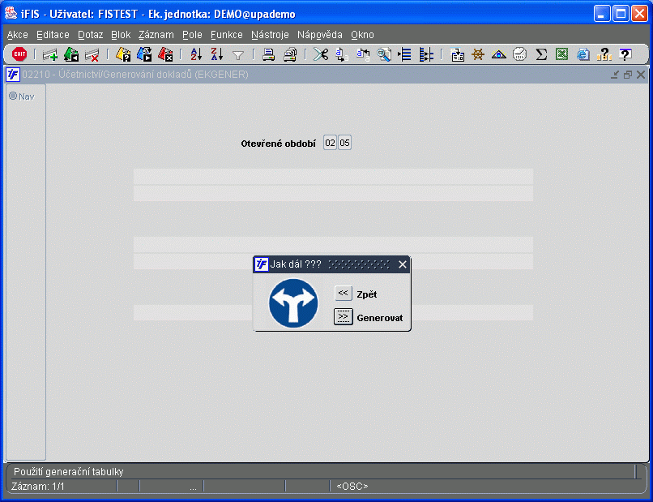The height and width of the screenshot is (502, 653).
Task: Click the ship's wheel navigation icon
Action: [478, 54]
